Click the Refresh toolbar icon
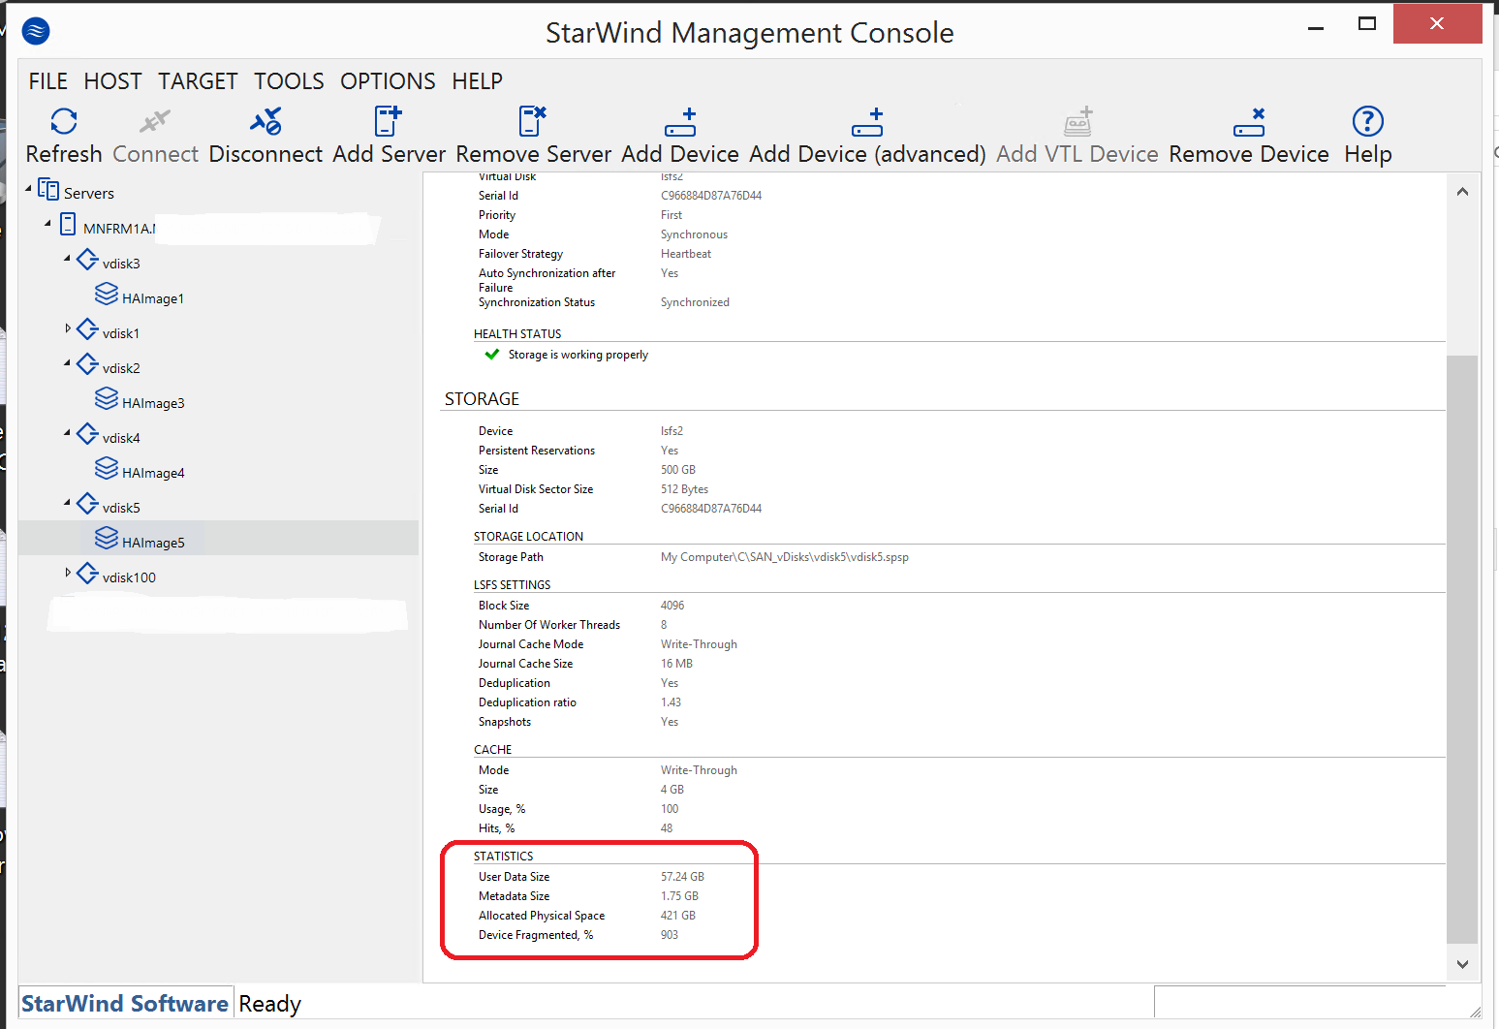This screenshot has width=1499, height=1029. coord(64,121)
